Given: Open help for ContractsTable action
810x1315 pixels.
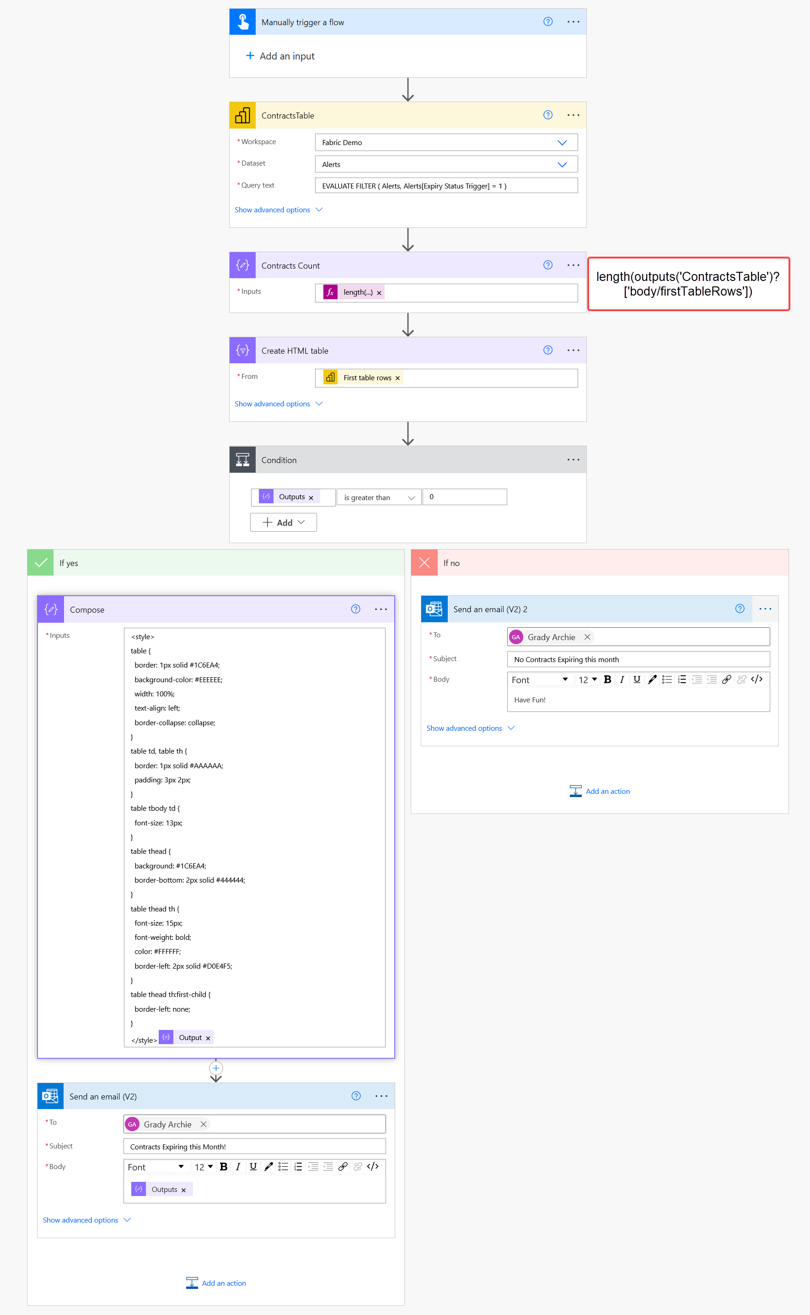Looking at the screenshot, I should click(547, 115).
